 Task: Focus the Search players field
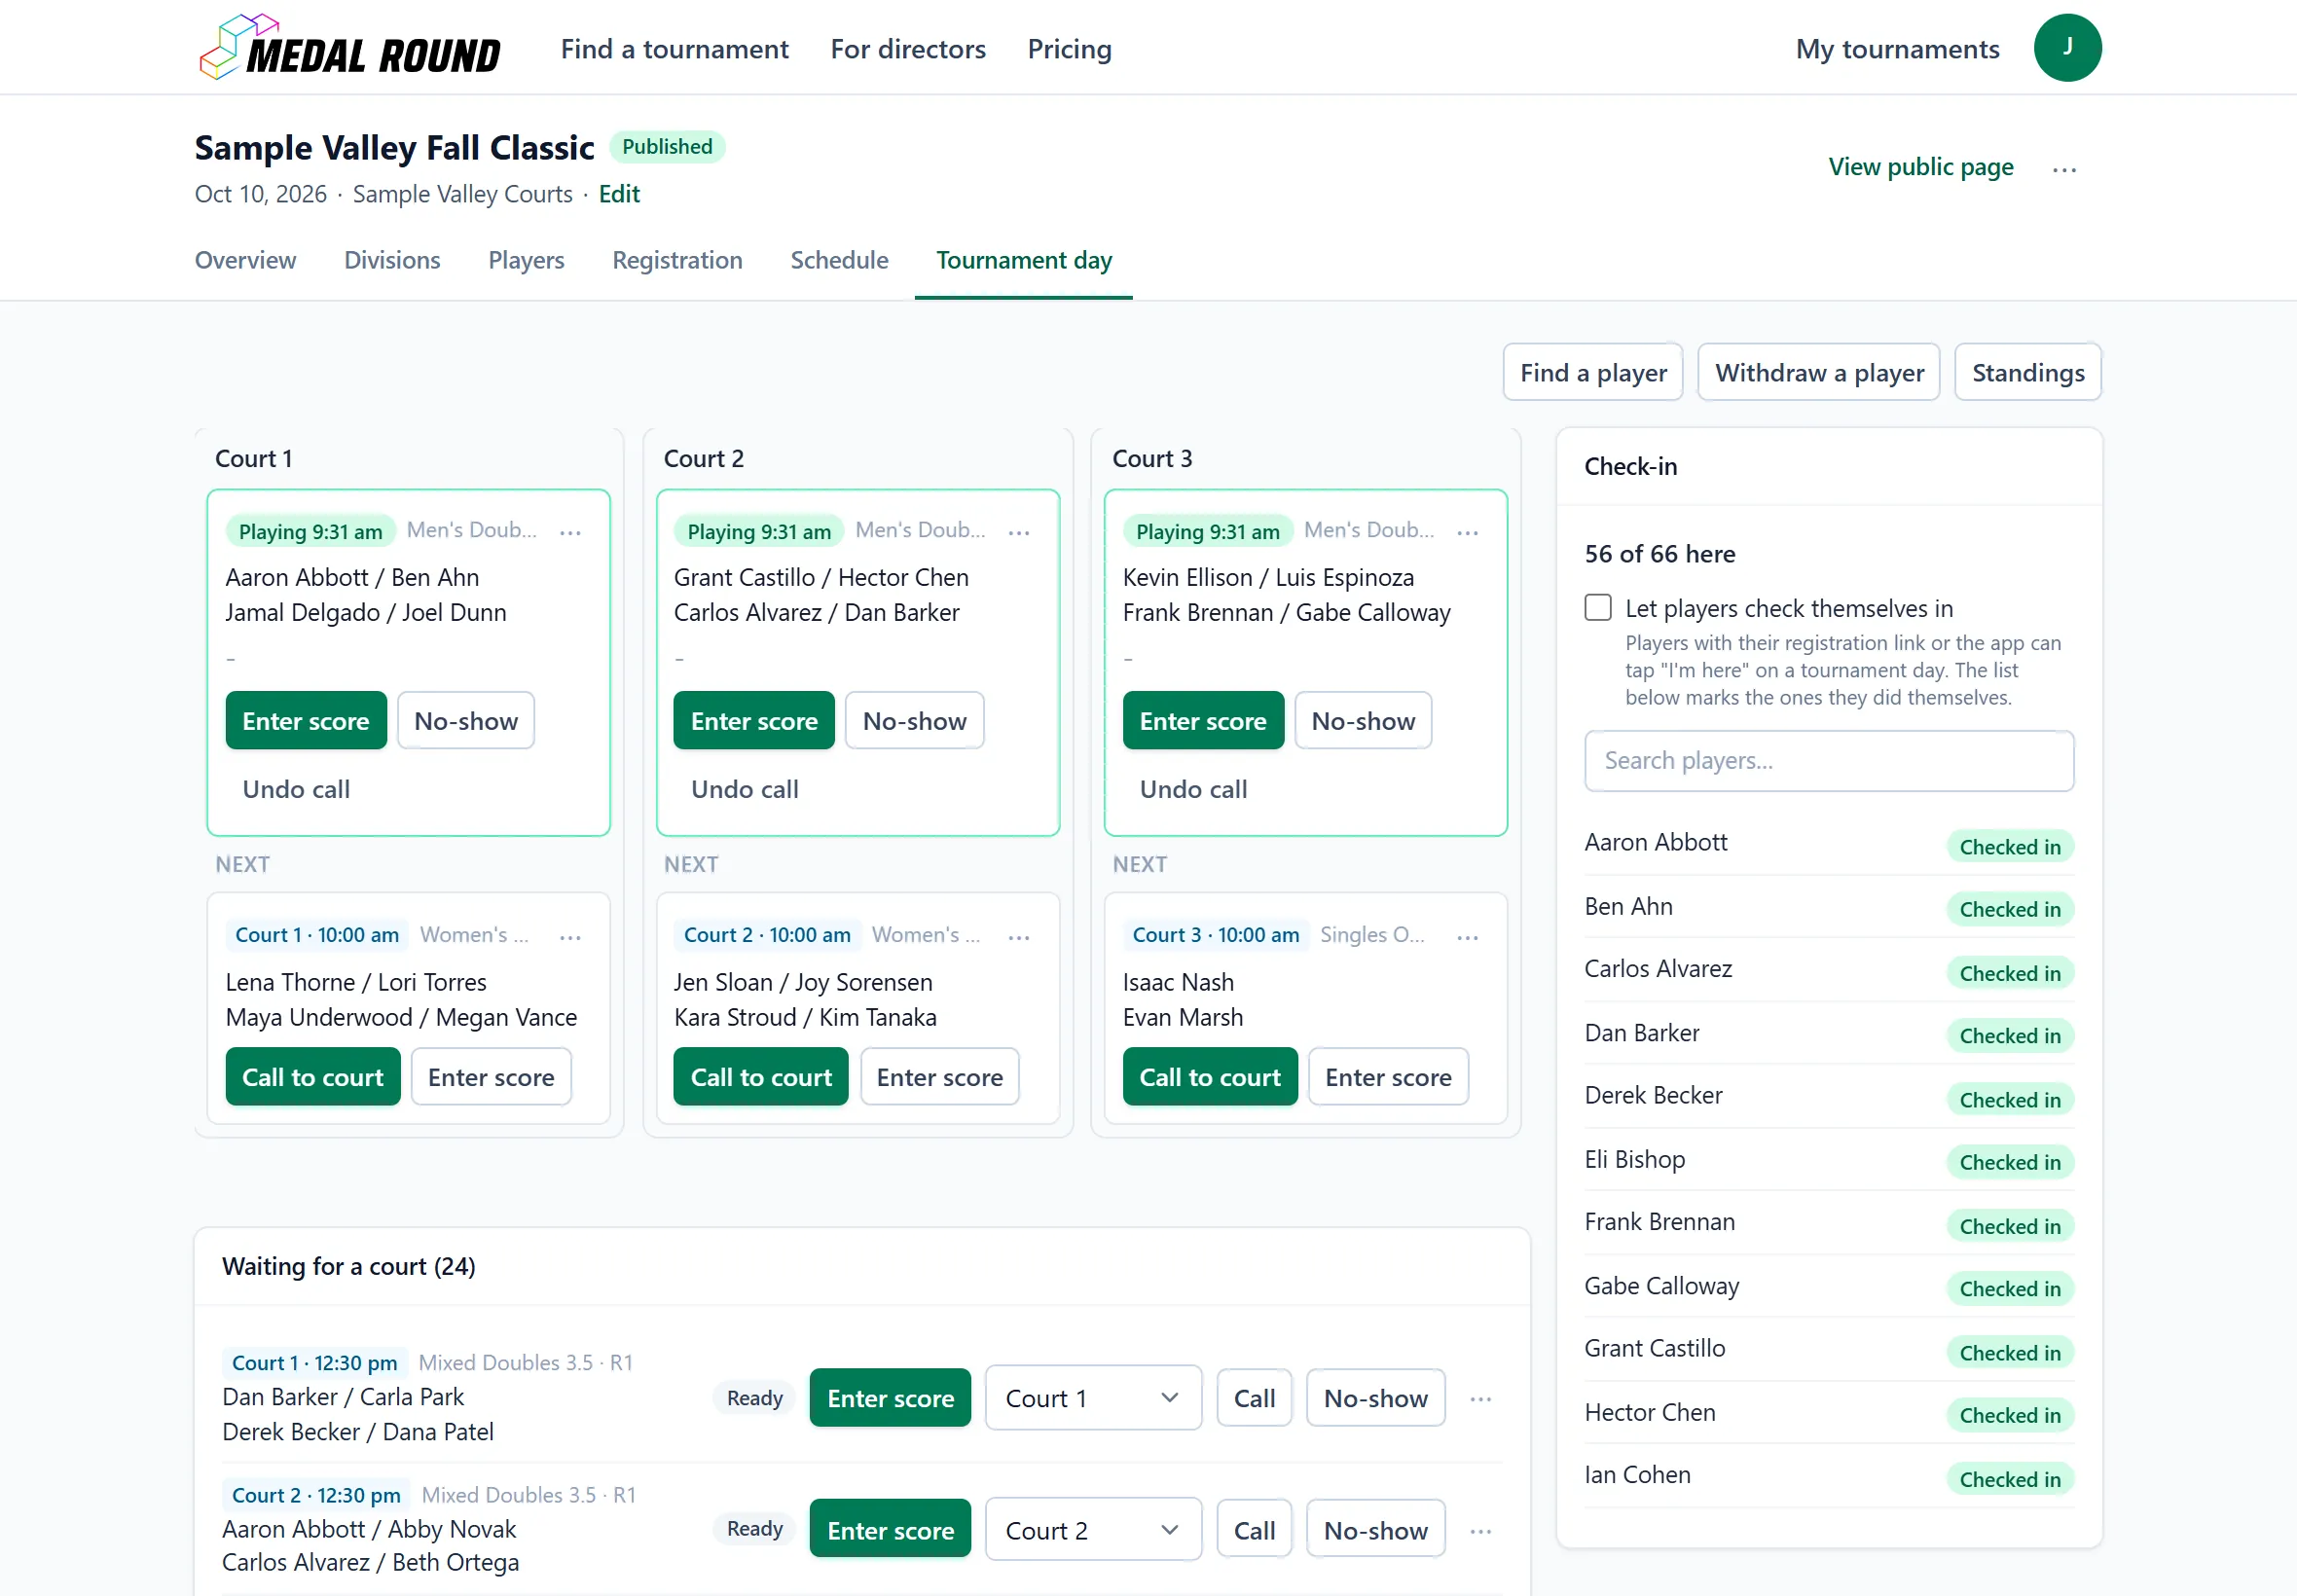1828,760
